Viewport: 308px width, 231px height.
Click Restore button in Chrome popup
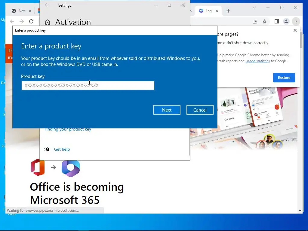[284, 78]
